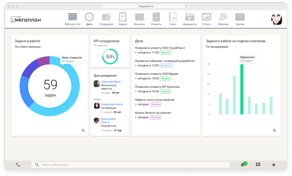
Task: Open the Финансы safe icon
Action: tap(139, 17)
